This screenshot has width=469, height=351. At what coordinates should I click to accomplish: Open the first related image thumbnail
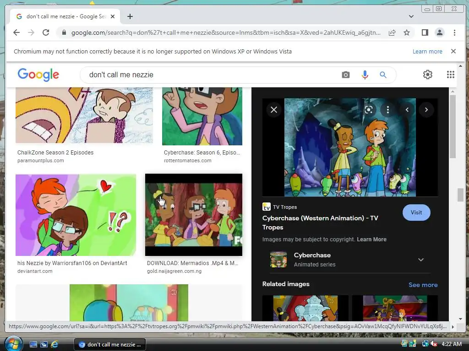point(305,308)
